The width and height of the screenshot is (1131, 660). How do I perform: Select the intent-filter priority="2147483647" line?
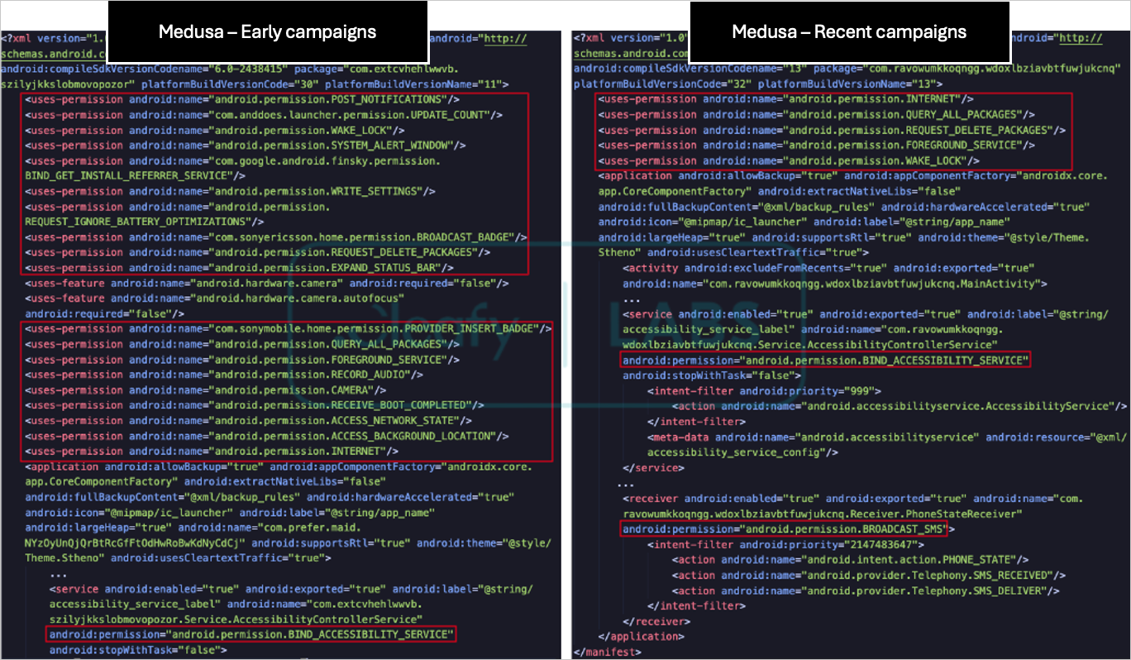point(786,543)
